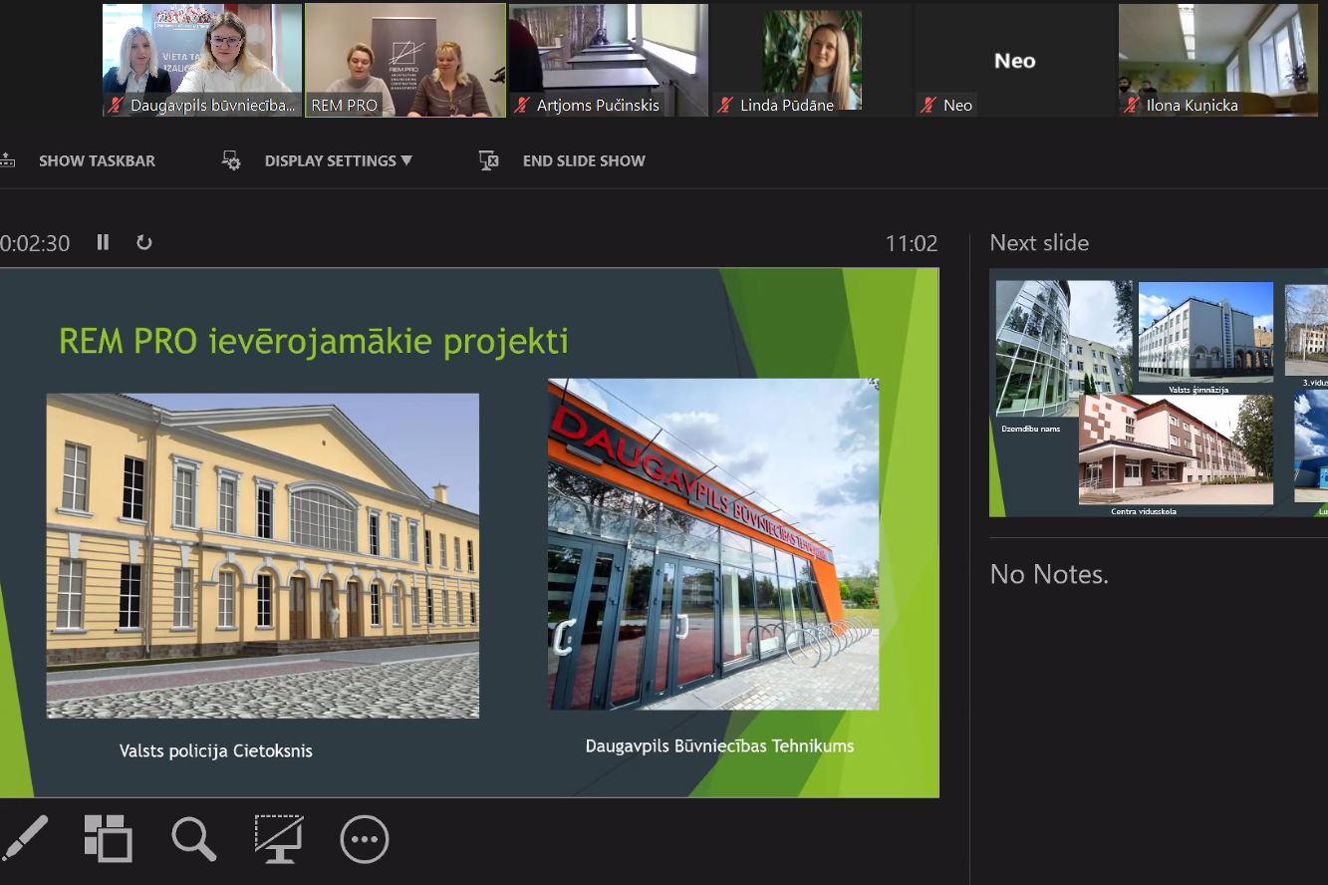Click muted mic icon beside Neo name

tap(929, 105)
